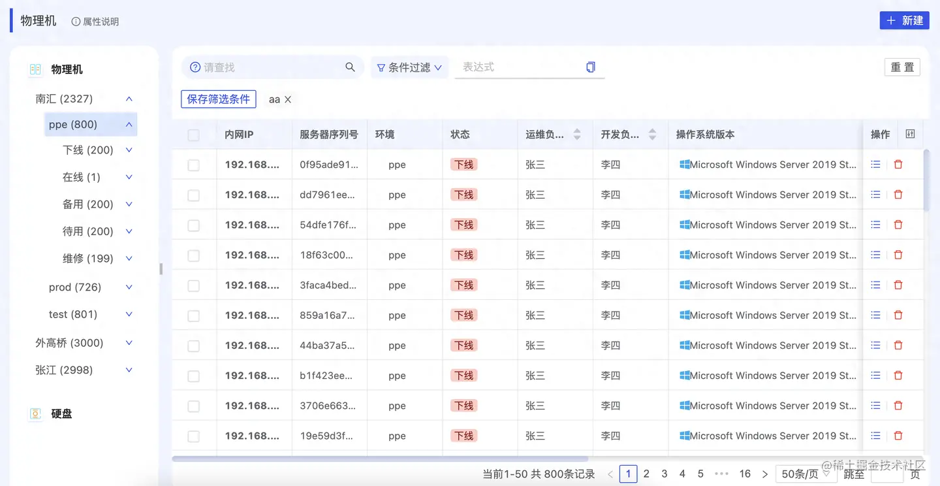The width and height of the screenshot is (940, 486).
Task: Select the 维修 (199) tree item
Action: pyautogui.click(x=88, y=259)
